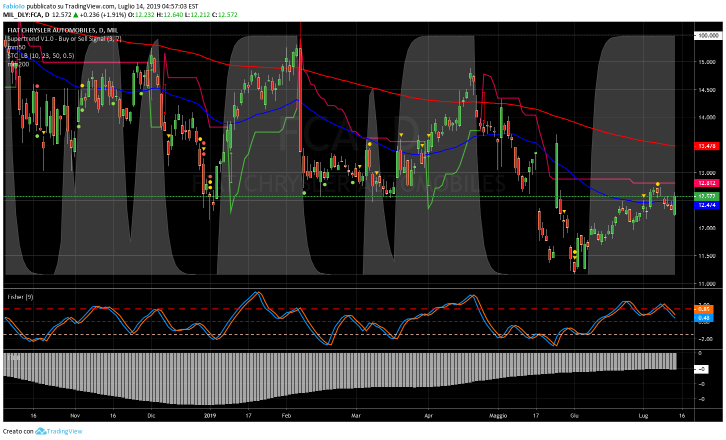
Task: Click the Nov date axis label
Action: coord(75,416)
